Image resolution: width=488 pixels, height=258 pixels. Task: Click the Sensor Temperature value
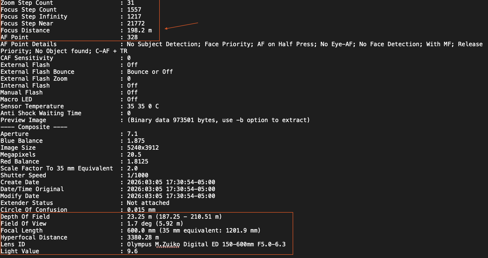click(143, 106)
